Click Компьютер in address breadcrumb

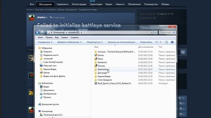click(59, 32)
